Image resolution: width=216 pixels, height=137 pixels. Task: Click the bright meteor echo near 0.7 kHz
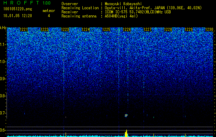point(126,115)
